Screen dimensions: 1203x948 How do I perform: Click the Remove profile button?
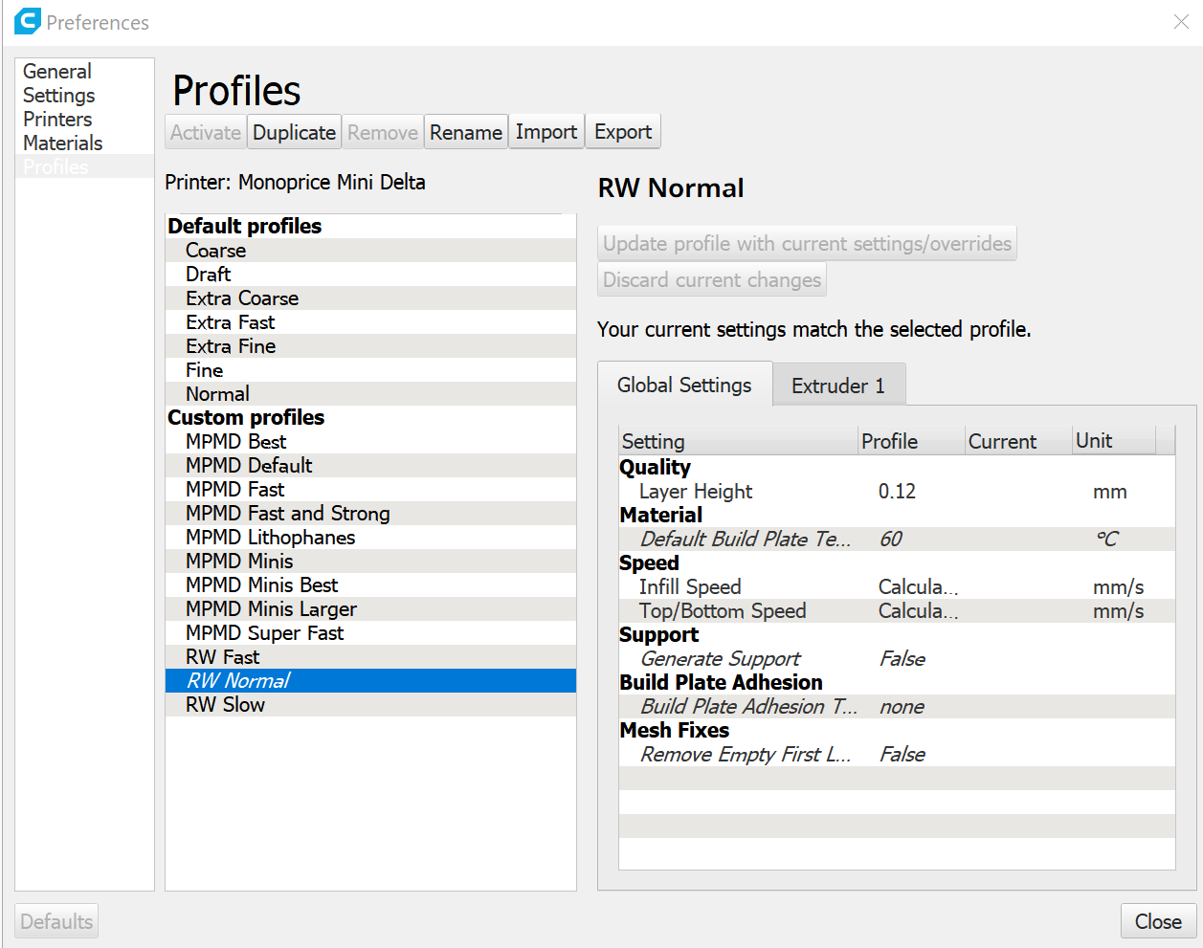pos(383,132)
